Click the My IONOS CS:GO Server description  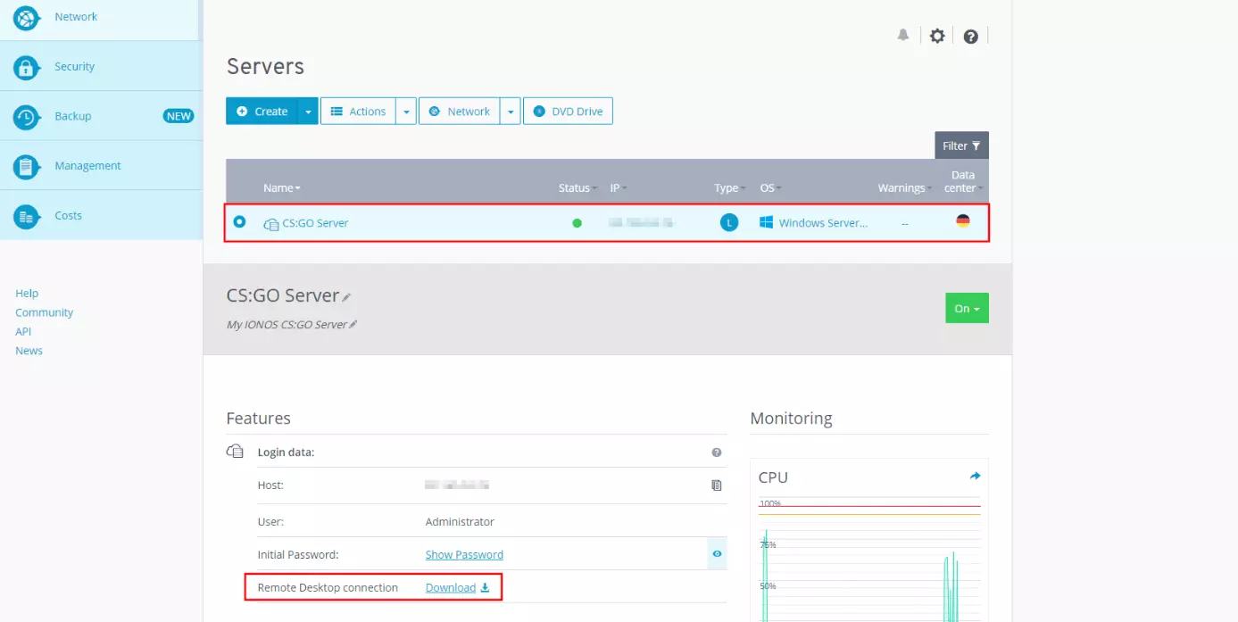tap(287, 325)
